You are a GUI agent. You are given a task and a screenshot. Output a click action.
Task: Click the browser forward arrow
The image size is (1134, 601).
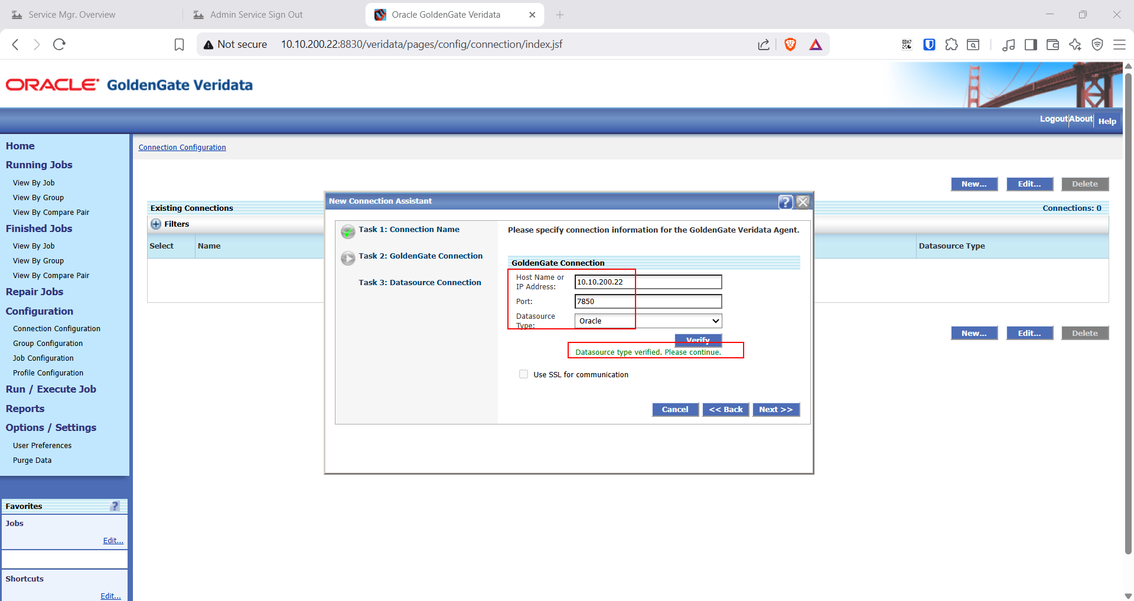pos(37,44)
